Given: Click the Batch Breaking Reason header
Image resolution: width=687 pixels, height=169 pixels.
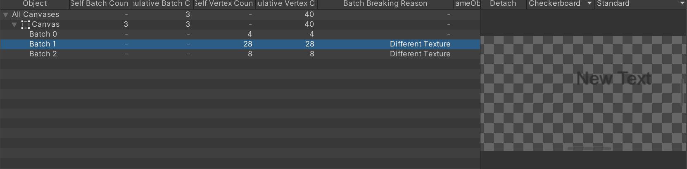Looking at the screenshot, I should point(385,4).
